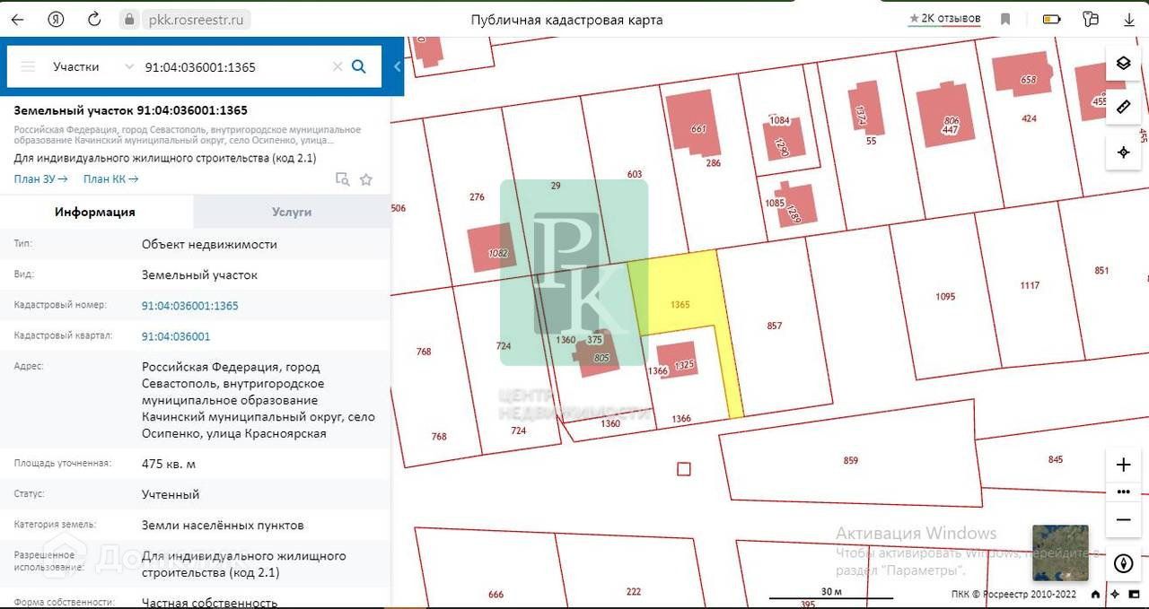This screenshot has width=1149, height=609.
Task: Switch to the Информация tab
Action: [x=95, y=212]
